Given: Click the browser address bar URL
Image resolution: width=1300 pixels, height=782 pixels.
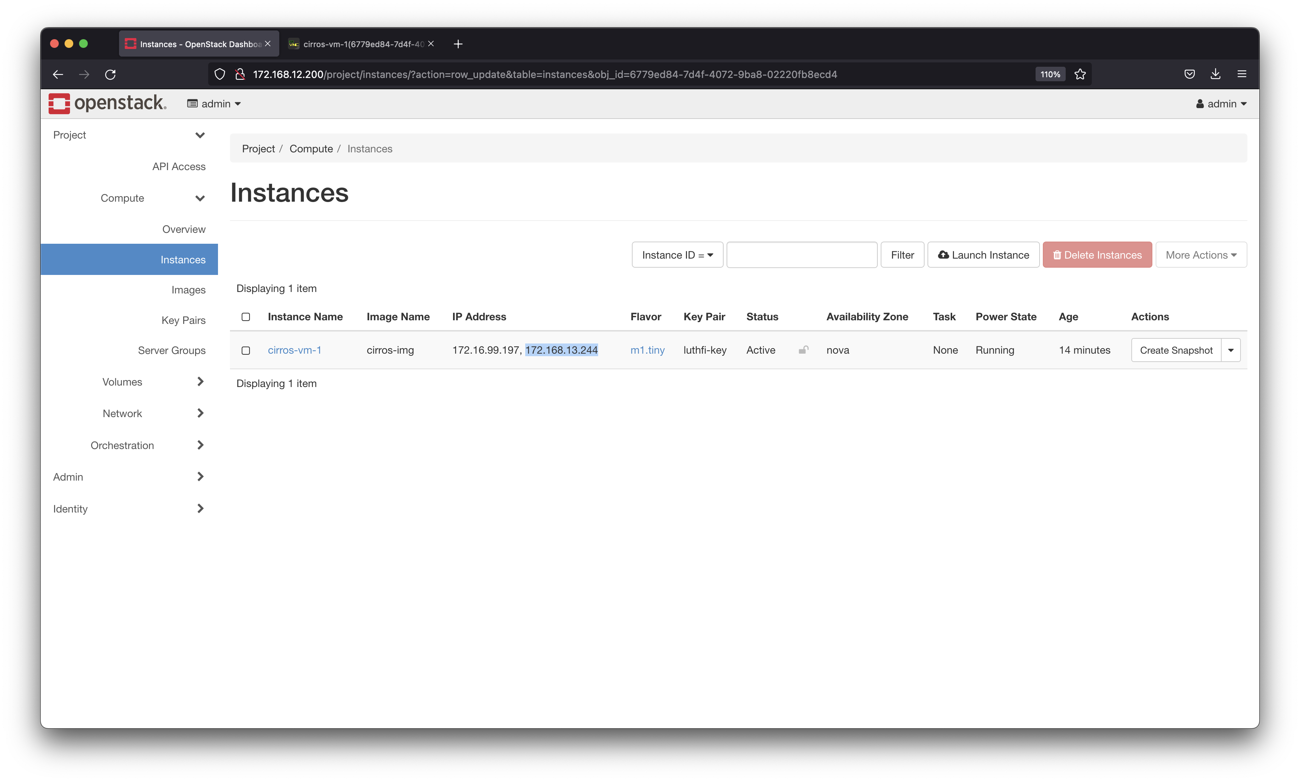Looking at the screenshot, I should pyautogui.click(x=545, y=74).
